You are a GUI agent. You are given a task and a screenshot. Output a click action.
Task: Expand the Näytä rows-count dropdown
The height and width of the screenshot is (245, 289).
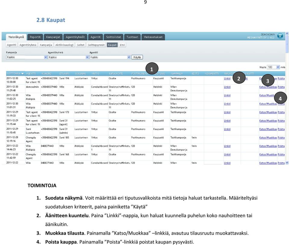273,67
